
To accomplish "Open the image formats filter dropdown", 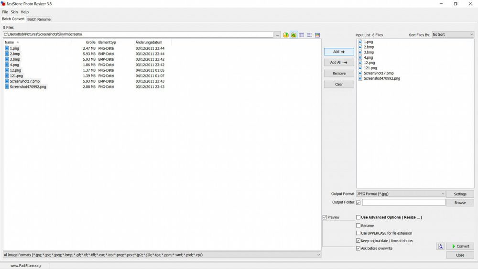I will tap(162, 255).
